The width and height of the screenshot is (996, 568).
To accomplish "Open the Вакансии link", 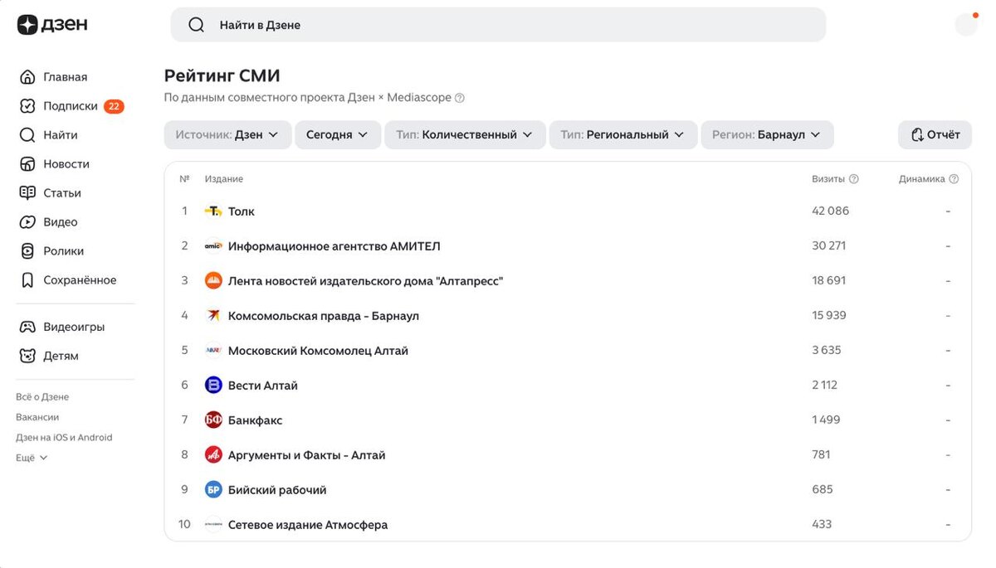I will tap(37, 417).
